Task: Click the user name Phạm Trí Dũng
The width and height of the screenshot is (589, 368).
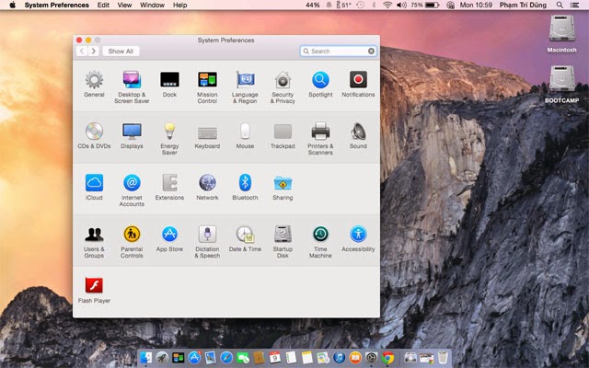Action: point(523,5)
